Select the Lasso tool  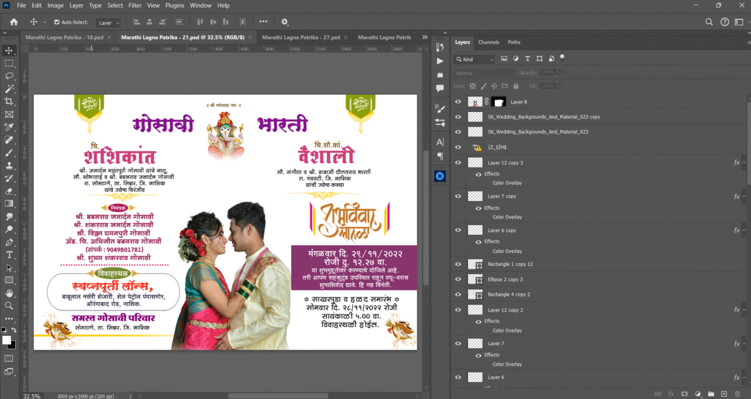pyautogui.click(x=9, y=76)
